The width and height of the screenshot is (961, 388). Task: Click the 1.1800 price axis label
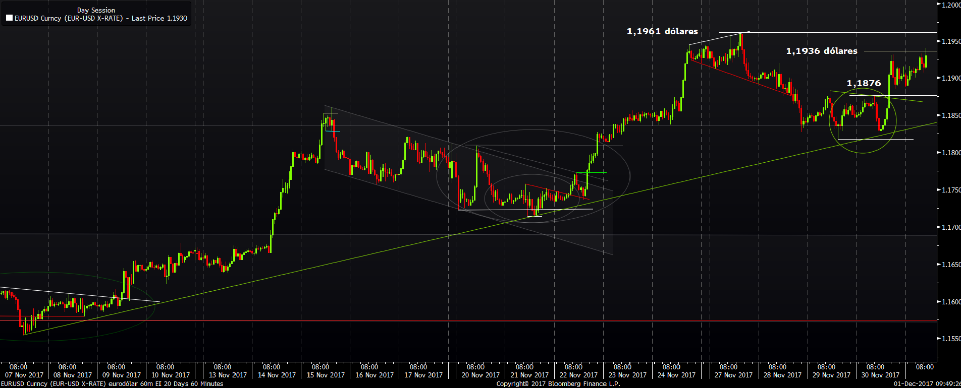click(951, 153)
